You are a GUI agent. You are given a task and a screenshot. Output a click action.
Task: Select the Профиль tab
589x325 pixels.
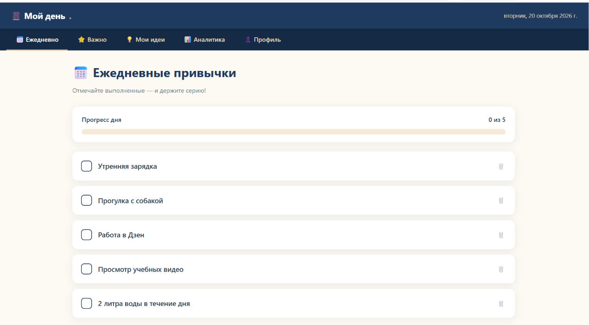263,40
